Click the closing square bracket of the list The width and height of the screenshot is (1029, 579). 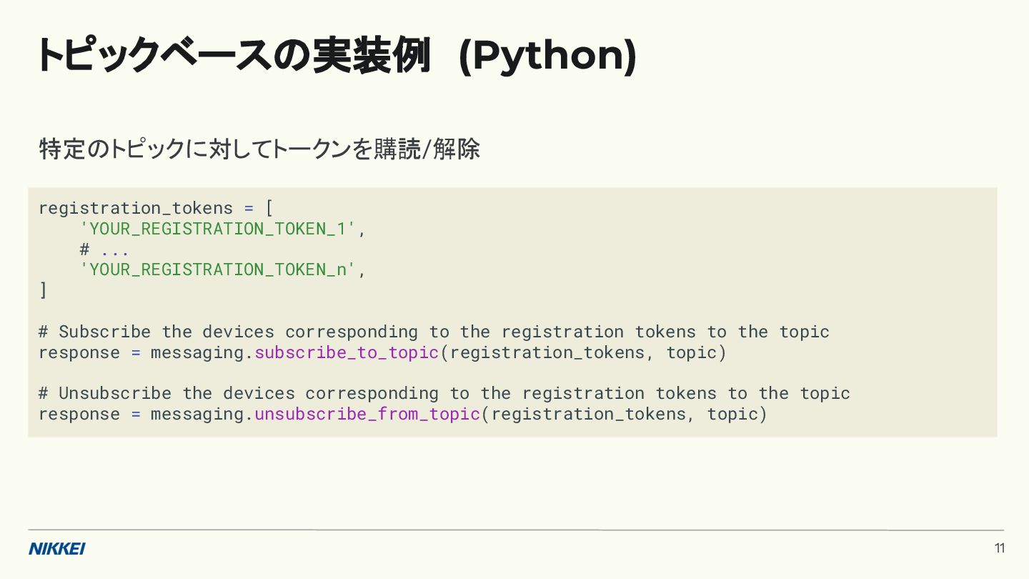tap(43, 290)
